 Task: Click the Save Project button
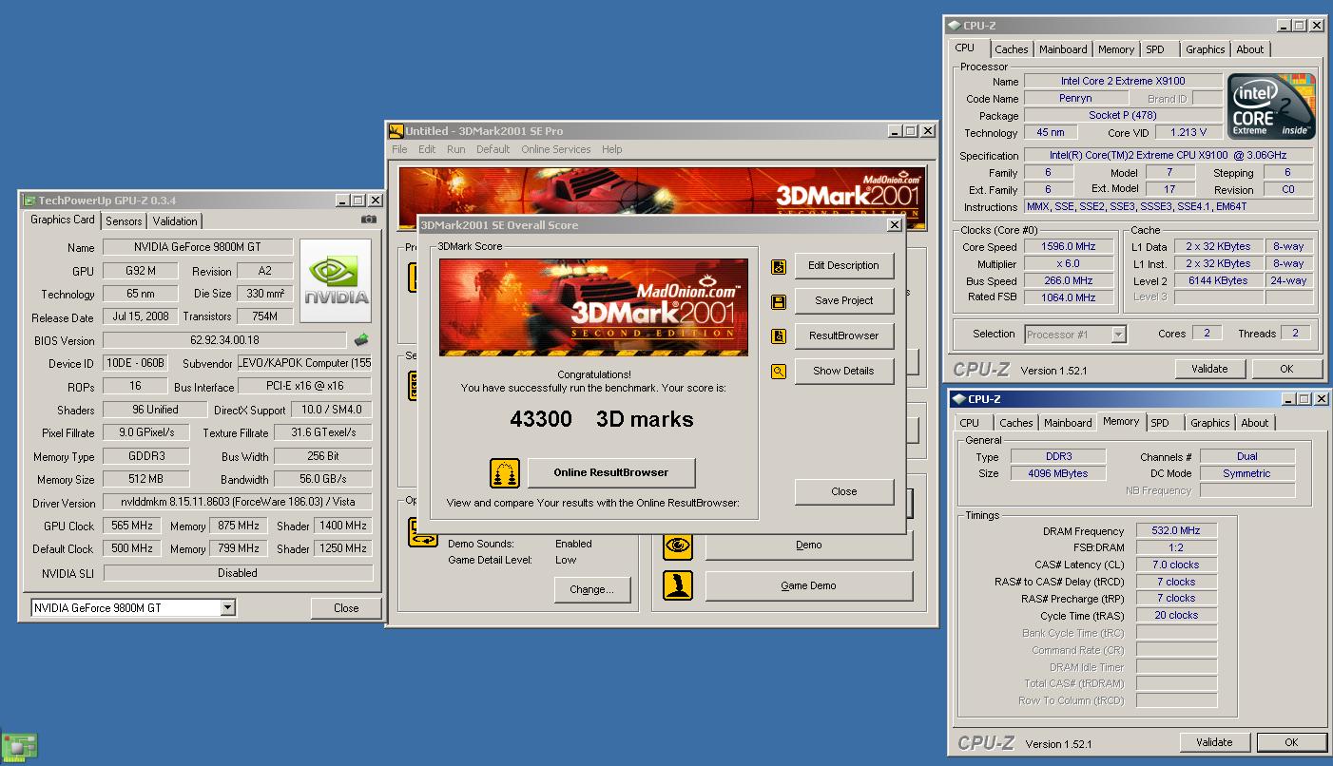(x=843, y=300)
